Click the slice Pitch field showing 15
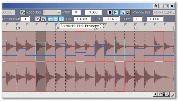This screenshot has height=101, width=179. (138, 19)
